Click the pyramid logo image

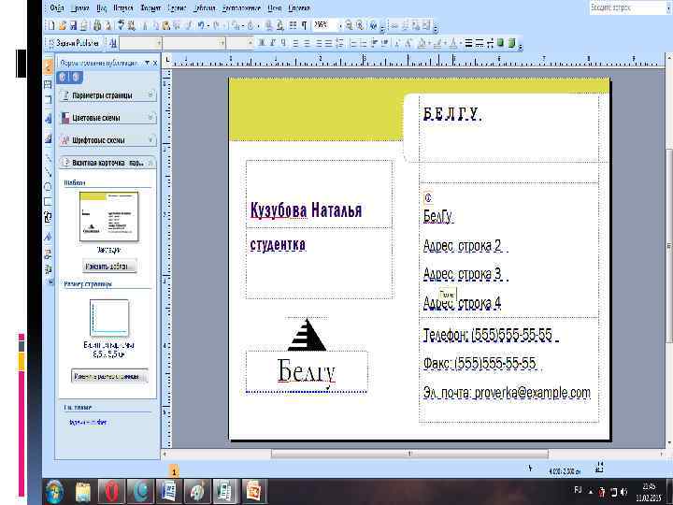pyautogui.click(x=308, y=335)
